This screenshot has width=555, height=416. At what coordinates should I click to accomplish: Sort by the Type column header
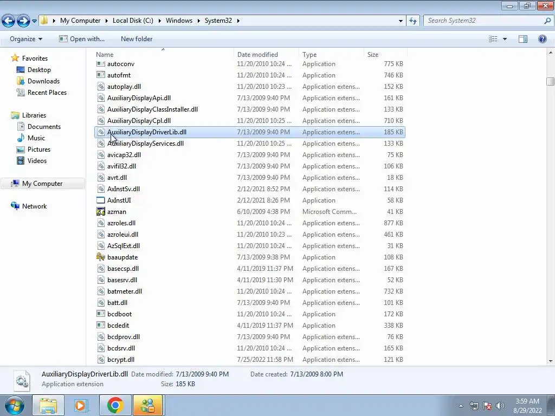click(331, 55)
